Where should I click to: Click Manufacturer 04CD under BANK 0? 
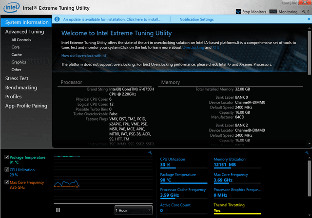coord(239,117)
